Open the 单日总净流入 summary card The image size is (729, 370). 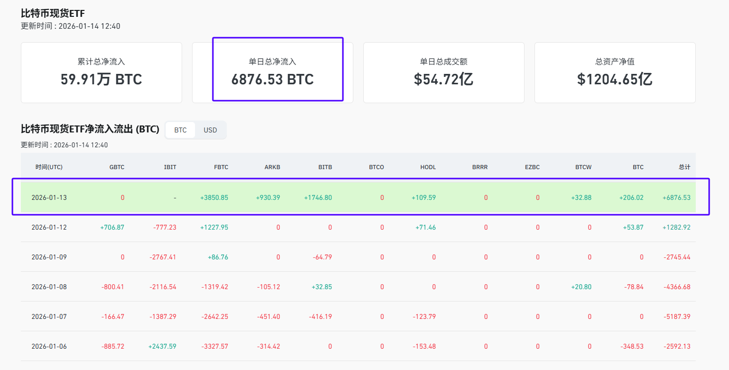[x=272, y=72]
